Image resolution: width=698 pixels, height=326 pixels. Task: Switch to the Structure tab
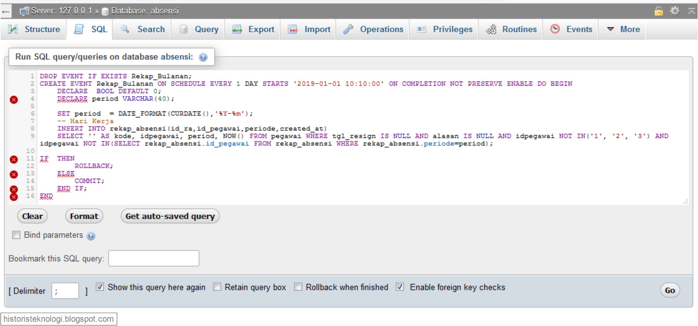(x=33, y=29)
